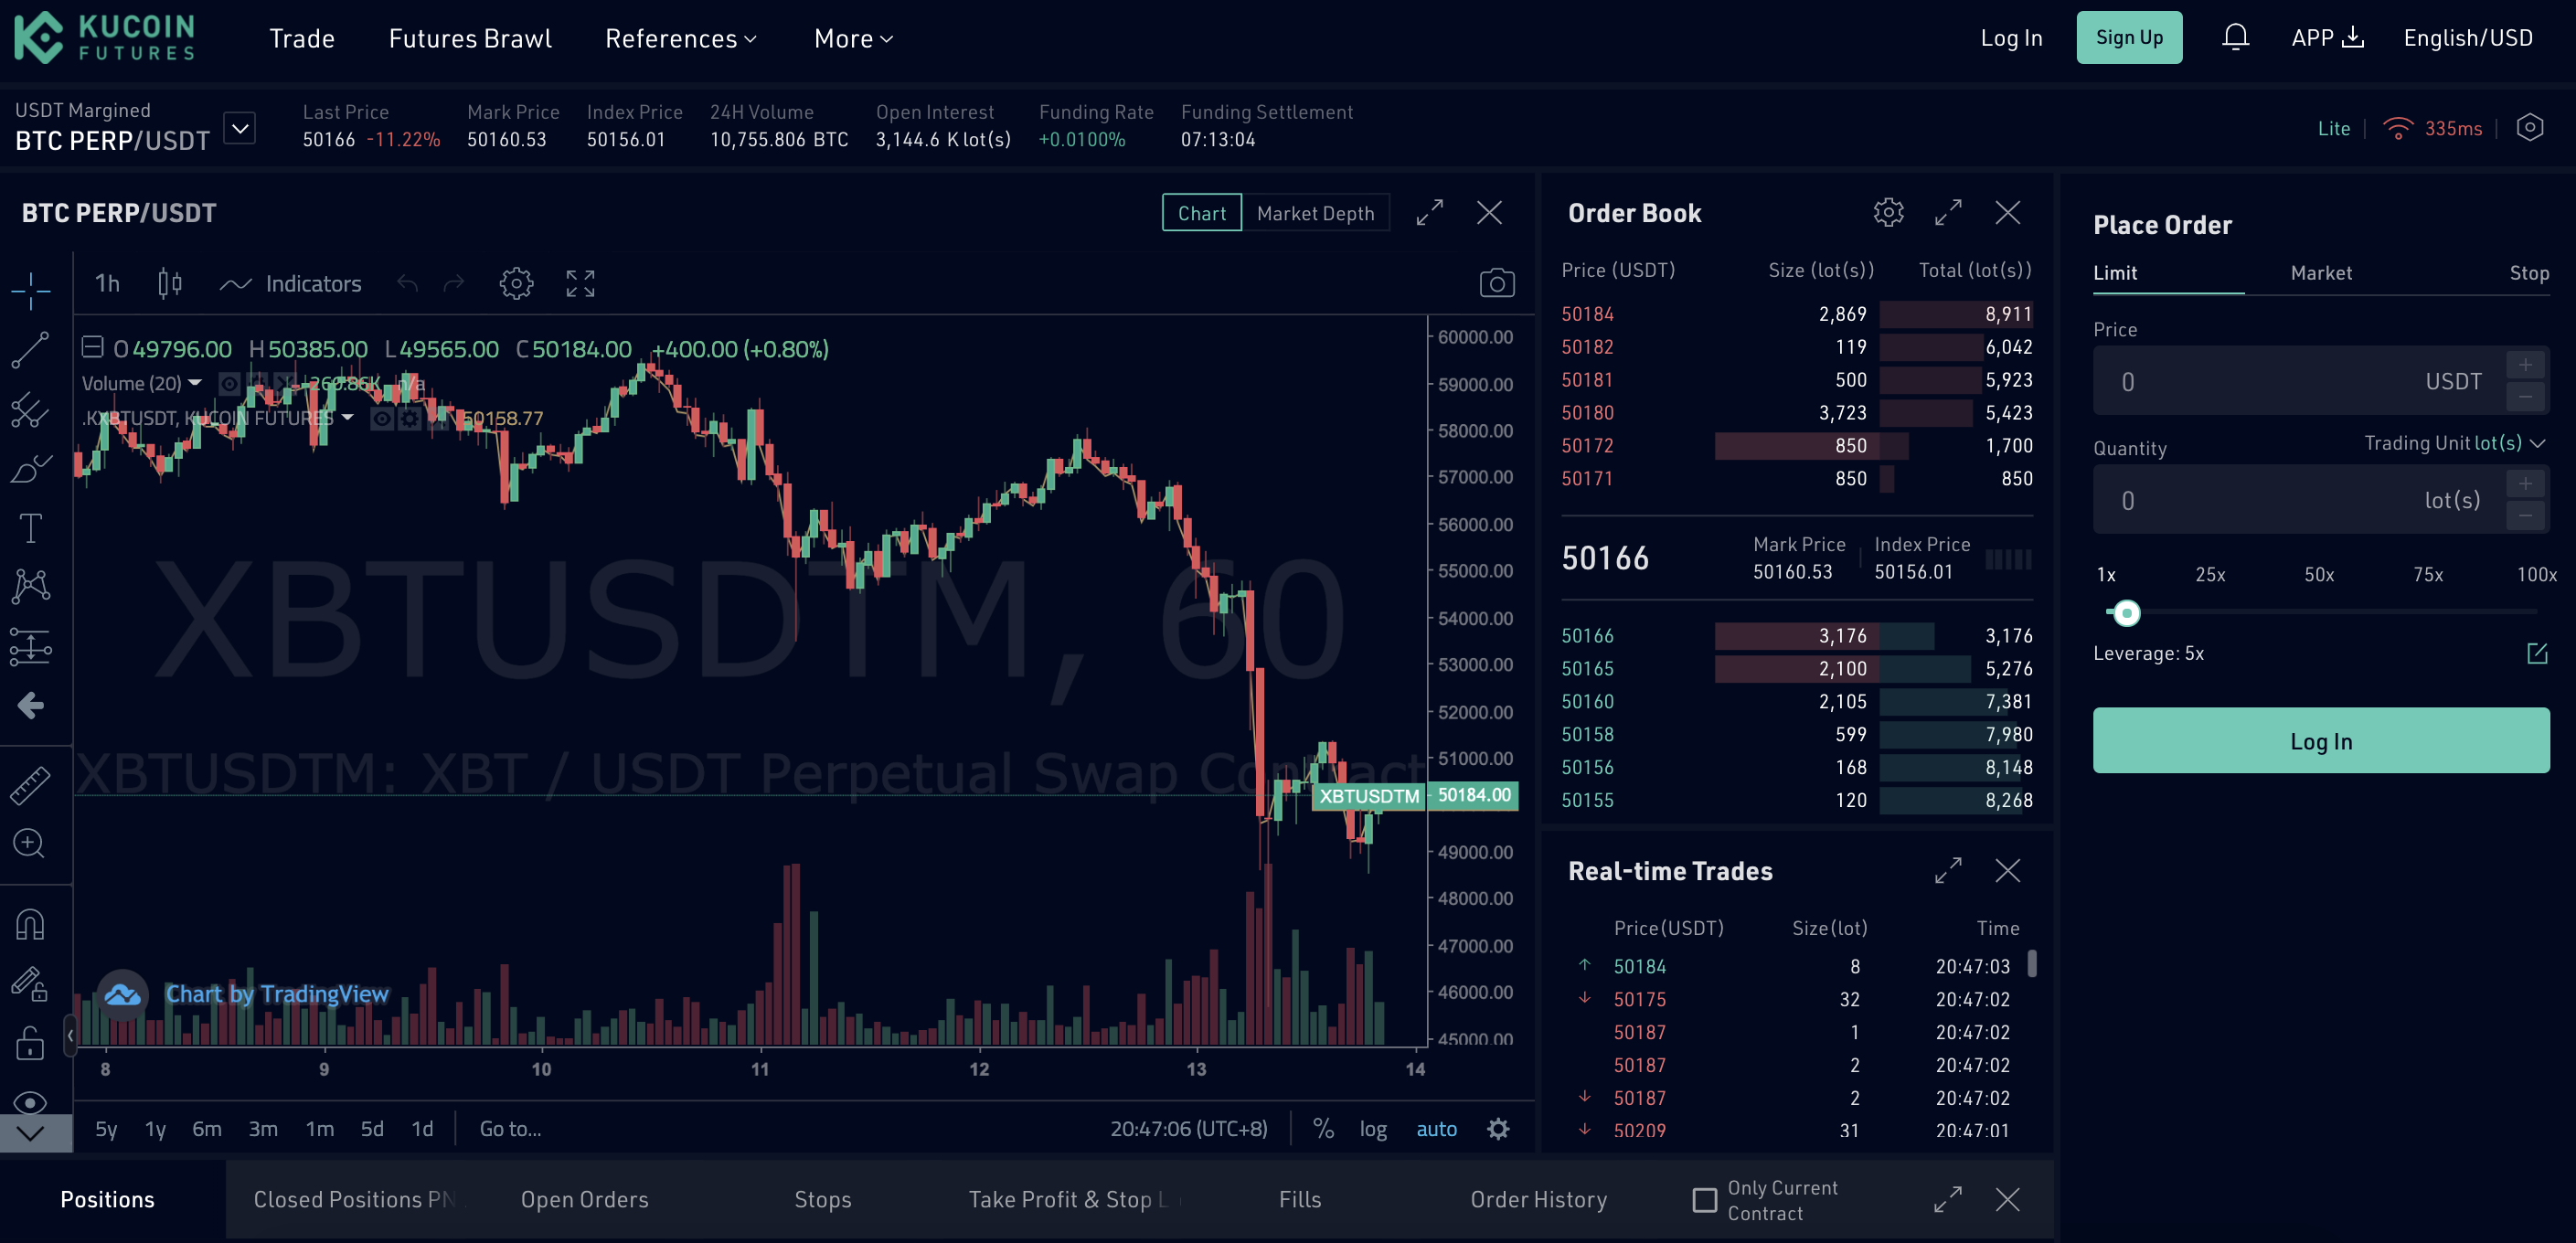Switch chart view to Market Depth
Viewport: 2576px width, 1243px height.
[1316, 212]
